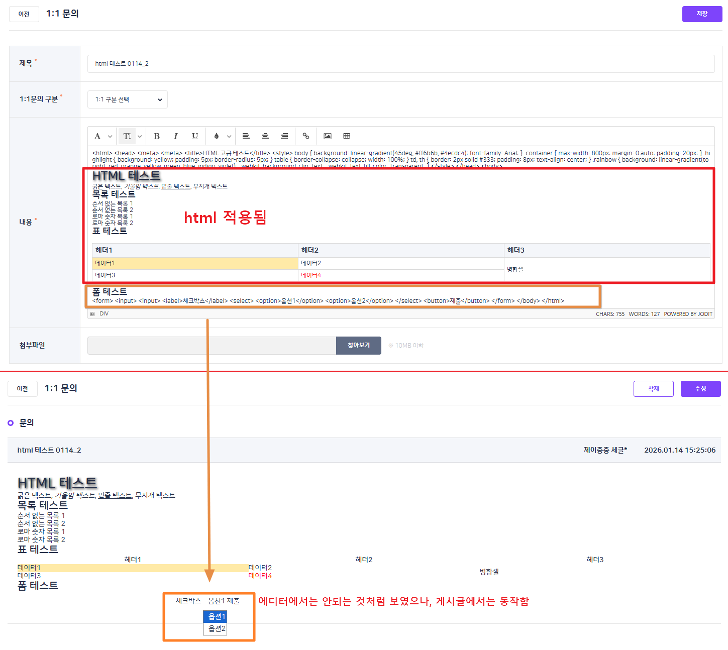Screen dimensions: 728x650
Task: Center align text in the editor
Action: (265, 136)
